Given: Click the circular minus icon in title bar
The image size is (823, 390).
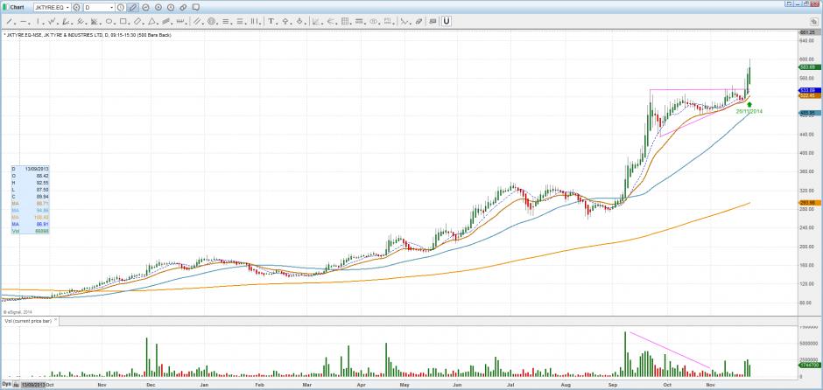Looking at the screenshot, I should tap(145, 7).
